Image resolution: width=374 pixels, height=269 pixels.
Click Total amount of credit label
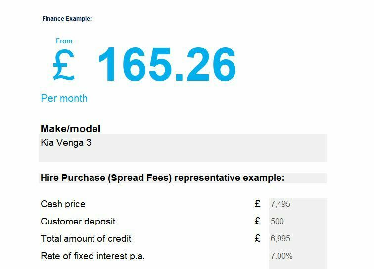click(86, 238)
